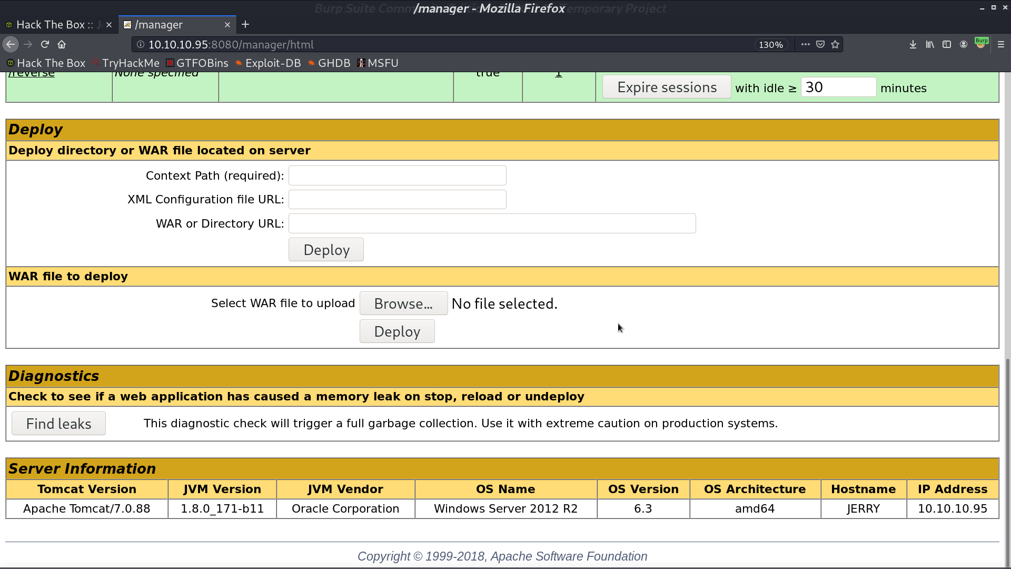Click the WAR or Directory URL field
1011x569 pixels.
pos(492,223)
